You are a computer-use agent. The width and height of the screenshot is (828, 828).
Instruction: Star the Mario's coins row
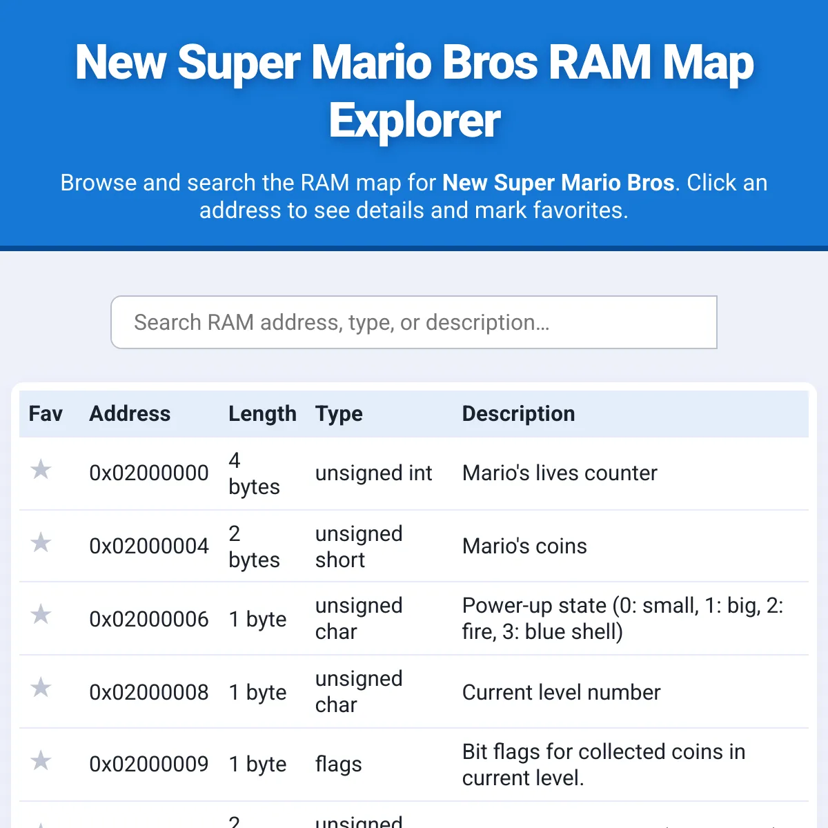(x=41, y=543)
